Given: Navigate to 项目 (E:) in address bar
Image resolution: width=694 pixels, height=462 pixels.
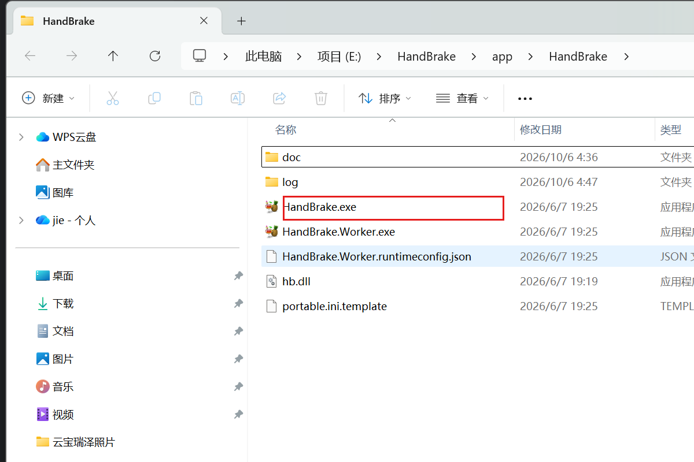Looking at the screenshot, I should [339, 57].
